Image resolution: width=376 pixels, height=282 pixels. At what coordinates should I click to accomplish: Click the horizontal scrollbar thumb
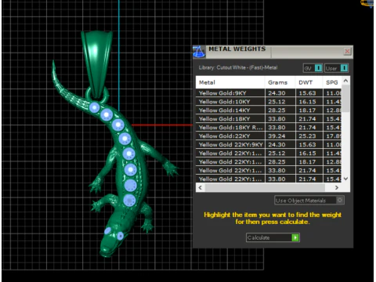(265, 187)
